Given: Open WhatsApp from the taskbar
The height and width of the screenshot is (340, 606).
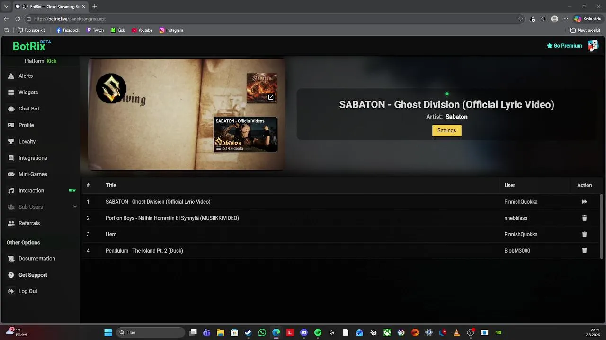Looking at the screenshot, I should [262, 332].
